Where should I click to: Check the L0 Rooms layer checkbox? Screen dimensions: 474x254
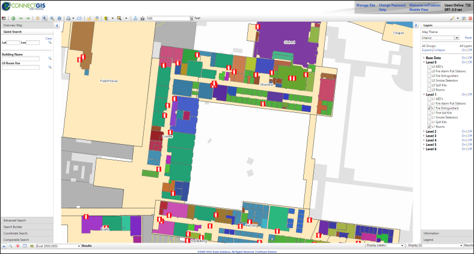[x=429, y=89]
